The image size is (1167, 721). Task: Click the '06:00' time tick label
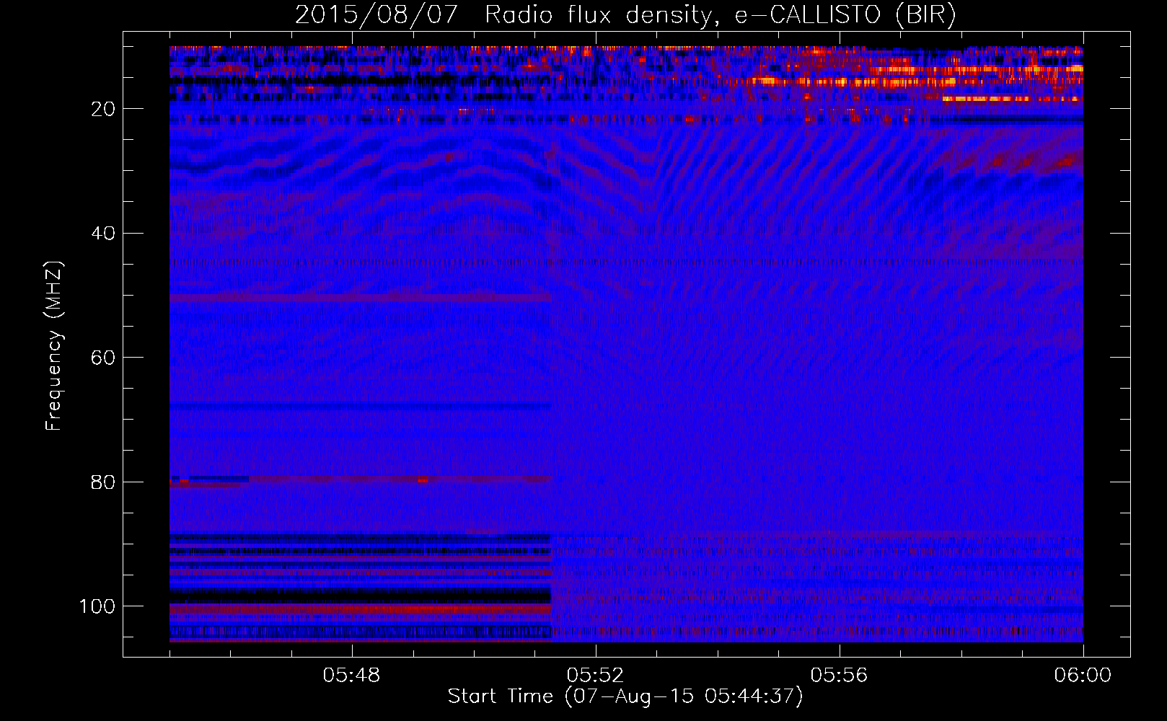(x=1083, y=676)
